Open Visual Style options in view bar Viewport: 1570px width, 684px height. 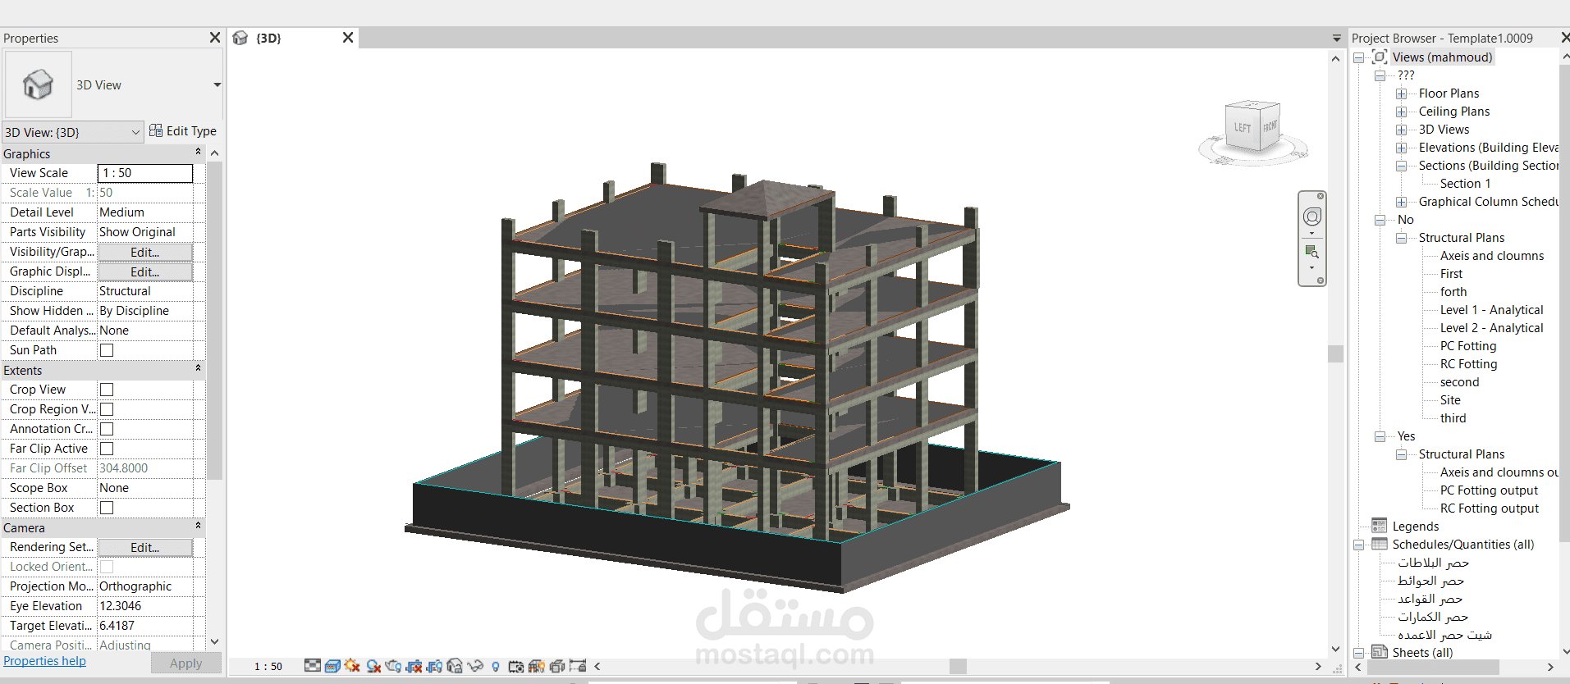pyautogui.click(x=332, y=666)
